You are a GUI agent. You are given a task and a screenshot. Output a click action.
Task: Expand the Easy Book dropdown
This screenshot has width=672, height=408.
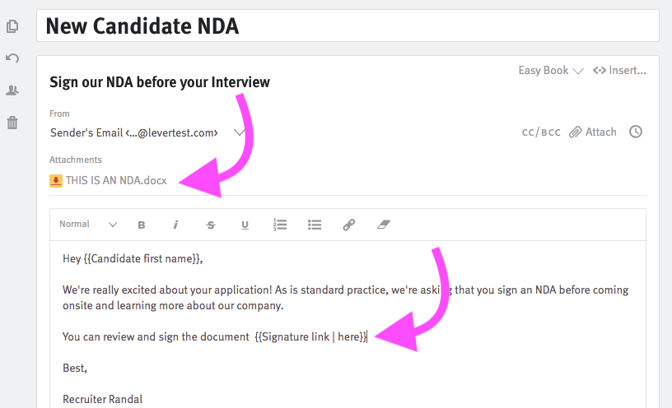551,70
